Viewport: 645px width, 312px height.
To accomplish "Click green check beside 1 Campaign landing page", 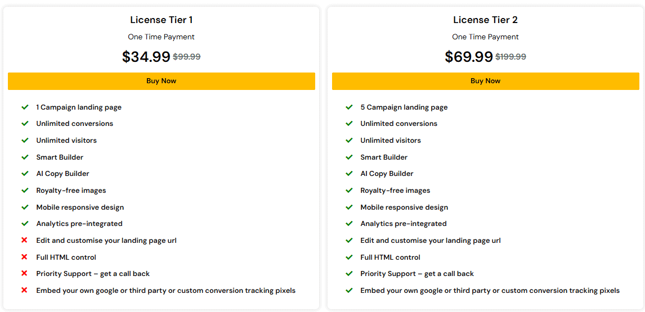I will coord(25,107).
